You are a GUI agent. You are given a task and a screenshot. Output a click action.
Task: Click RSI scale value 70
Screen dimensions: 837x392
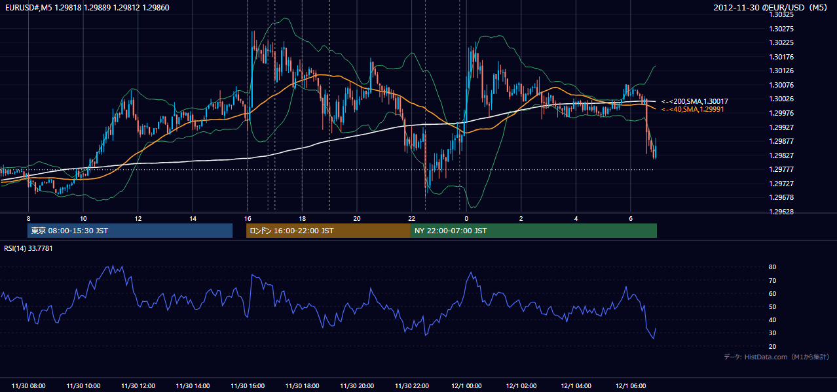pyautogui.click(x=773, y=280)
